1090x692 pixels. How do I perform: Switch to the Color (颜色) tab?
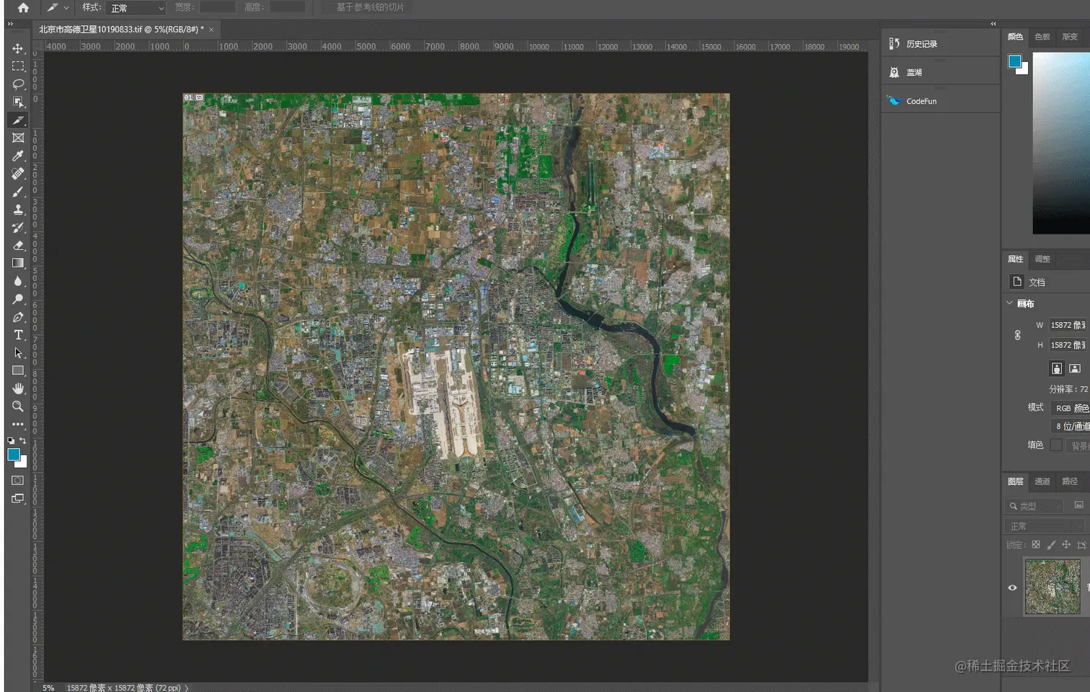tap(1015, 37)
